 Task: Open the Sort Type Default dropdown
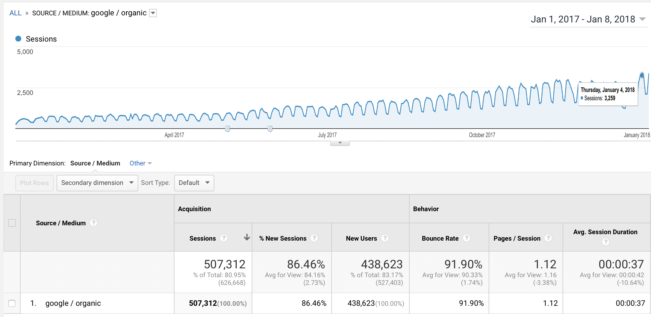coord(194,183)
